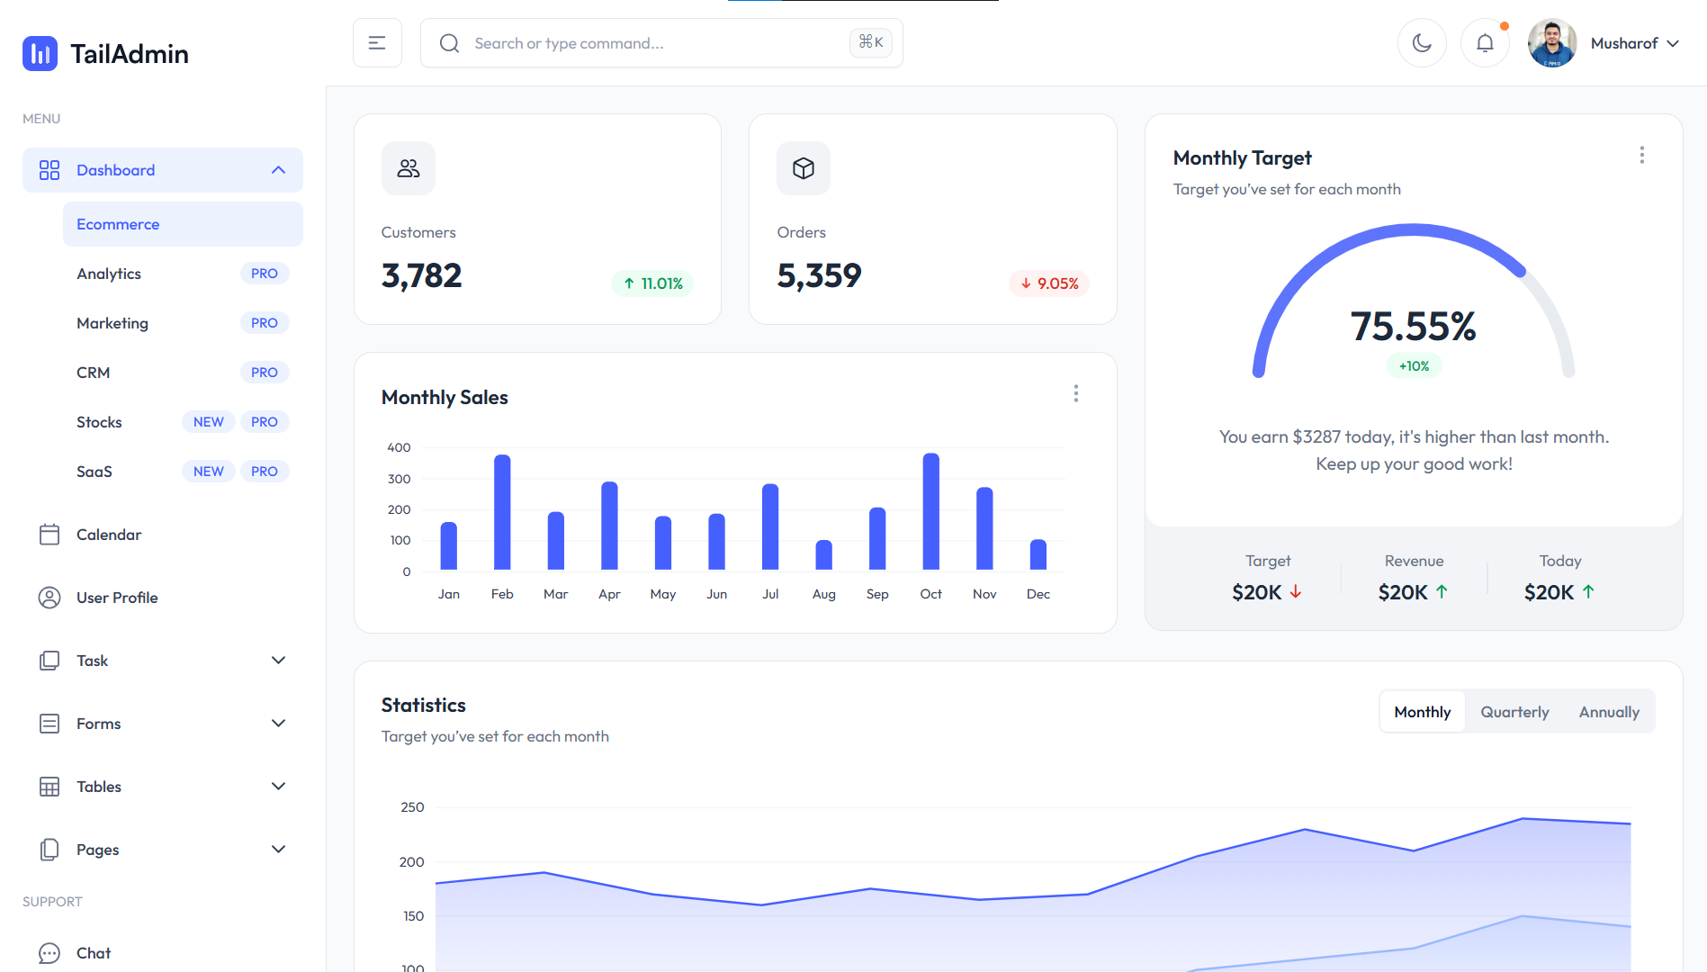Expand the Tables menu chevron
This screenshot has height=972, width=1707.
coord(278,787)
